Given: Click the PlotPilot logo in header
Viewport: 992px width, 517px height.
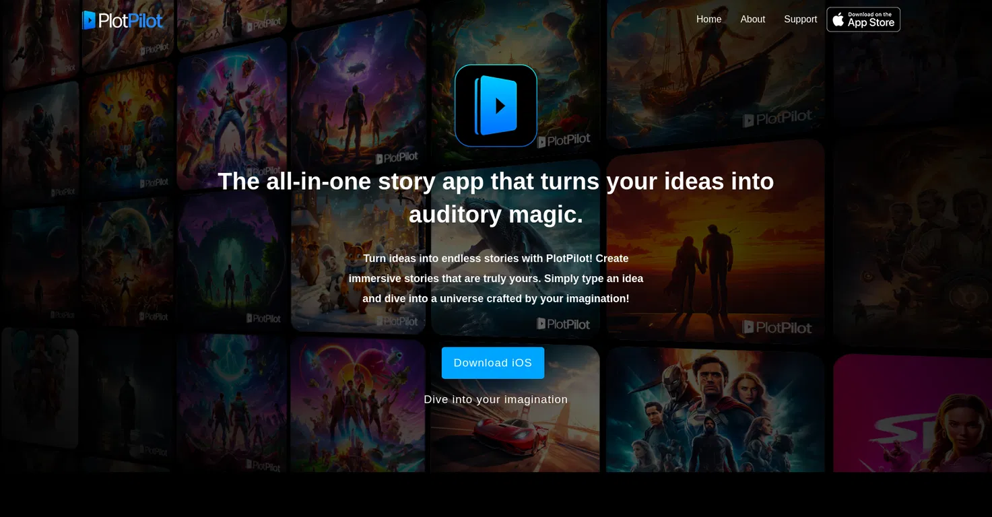Looking at the screenshot, I should tap(122, 20).
